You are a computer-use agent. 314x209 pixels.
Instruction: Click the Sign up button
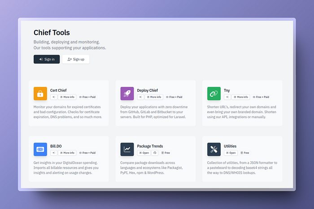click(x=76, y=60)
